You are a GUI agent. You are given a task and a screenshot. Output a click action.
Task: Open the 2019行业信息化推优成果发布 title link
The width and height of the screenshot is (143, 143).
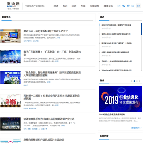click(112, 114)
